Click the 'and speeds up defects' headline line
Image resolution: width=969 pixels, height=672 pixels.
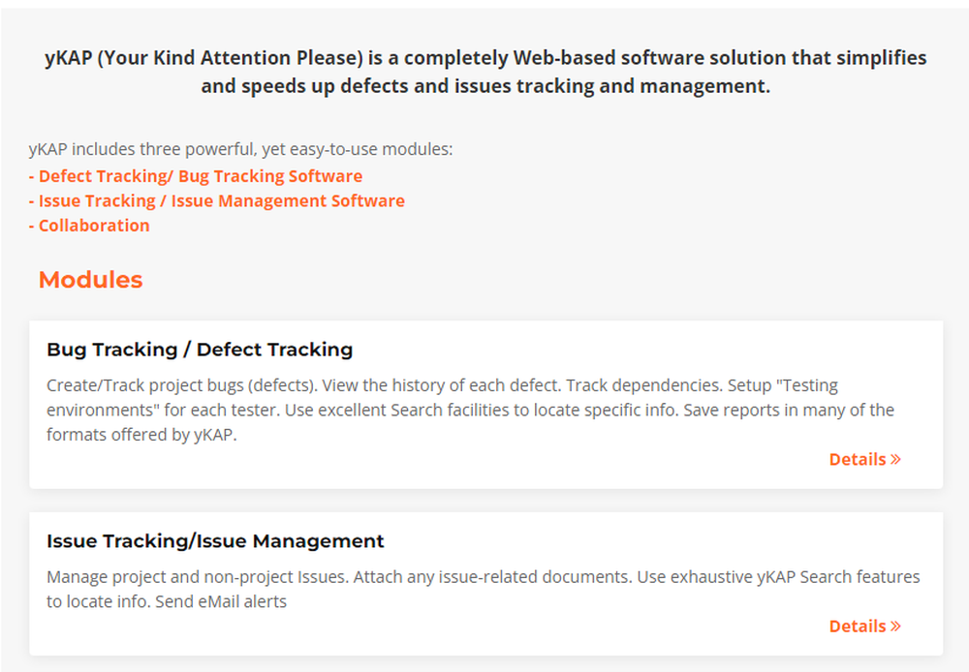click(x=485, y=86)
